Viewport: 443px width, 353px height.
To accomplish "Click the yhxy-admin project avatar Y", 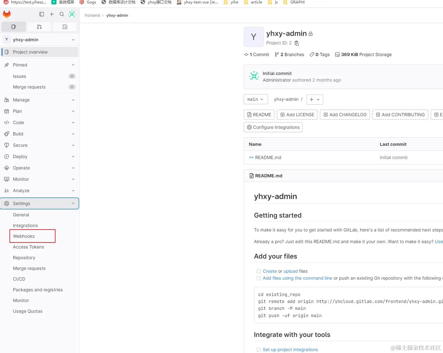I will click(254, 37).
